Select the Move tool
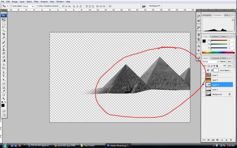This screenshot has height=148, width=237. [4, 20]
